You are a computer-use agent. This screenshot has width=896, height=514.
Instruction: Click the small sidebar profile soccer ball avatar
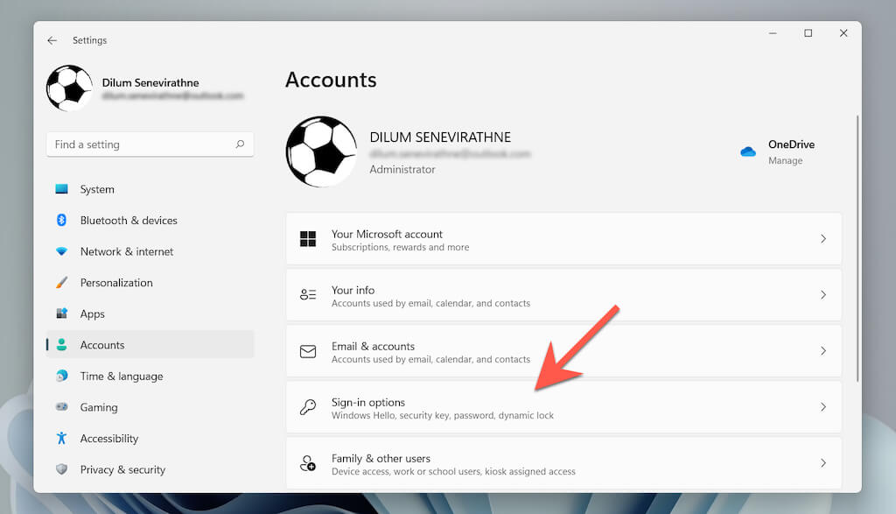[70, 88]
